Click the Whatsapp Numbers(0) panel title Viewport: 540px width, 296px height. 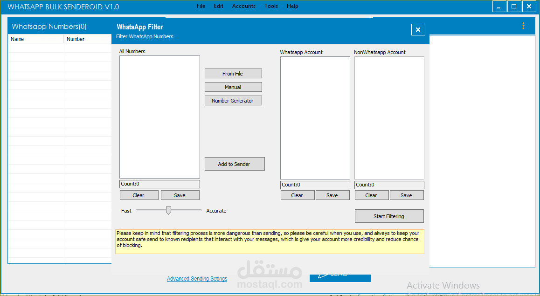[x=49, y=27]
